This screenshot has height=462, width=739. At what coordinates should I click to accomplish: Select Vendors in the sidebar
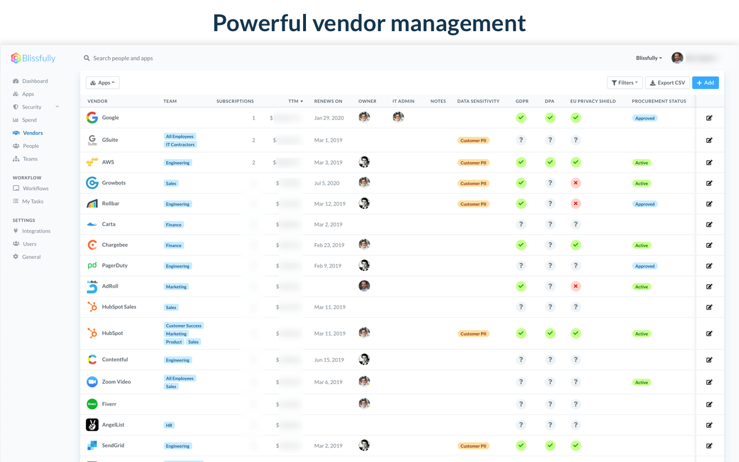28,133
